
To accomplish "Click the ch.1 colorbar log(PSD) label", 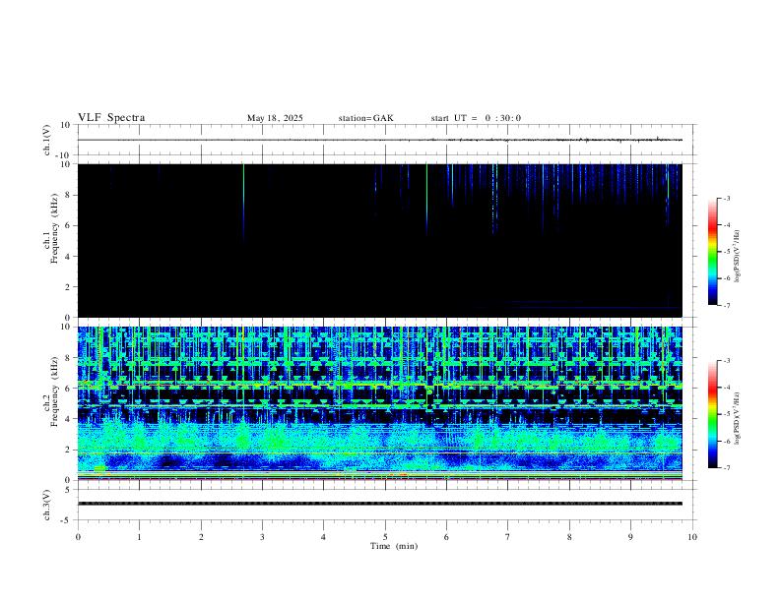I will [x=738, y=257].
